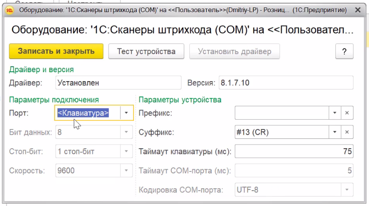369x206 pixels.
Task: Click the 1C application logo icon
Action: click(9, 10)
